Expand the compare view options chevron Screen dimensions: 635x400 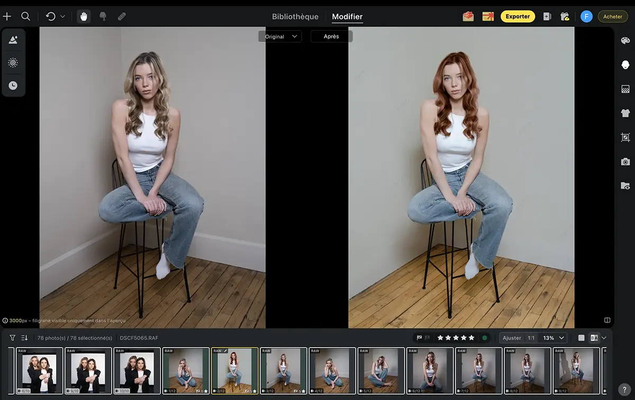[x=604, y=338]
